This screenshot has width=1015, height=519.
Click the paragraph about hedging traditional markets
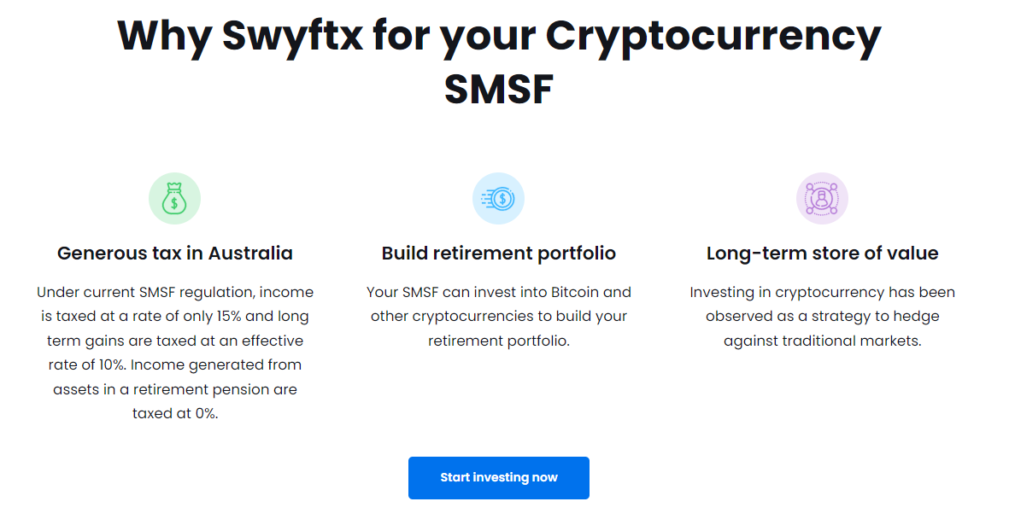click(822, 317)
